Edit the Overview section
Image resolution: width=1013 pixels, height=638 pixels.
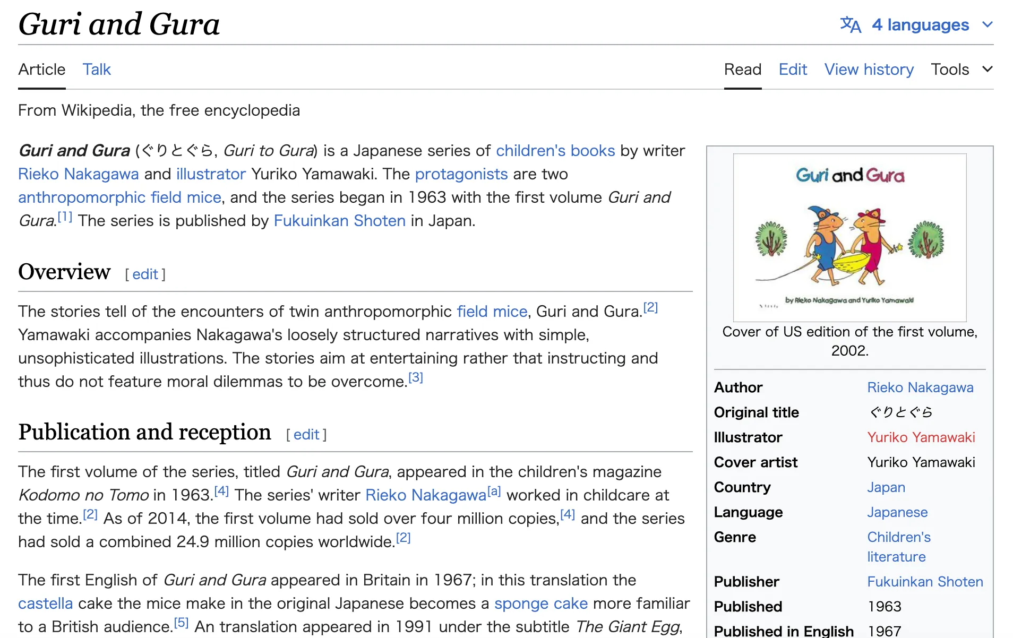[x=145, y=274]
